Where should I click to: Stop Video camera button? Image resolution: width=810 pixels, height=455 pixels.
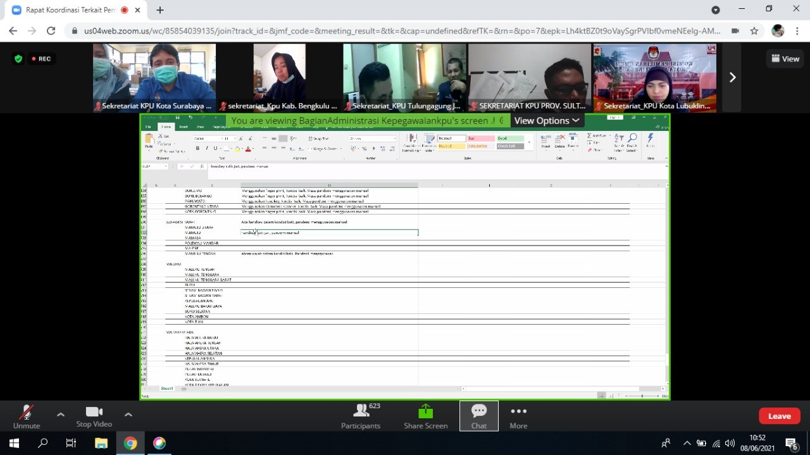(94, 416)
